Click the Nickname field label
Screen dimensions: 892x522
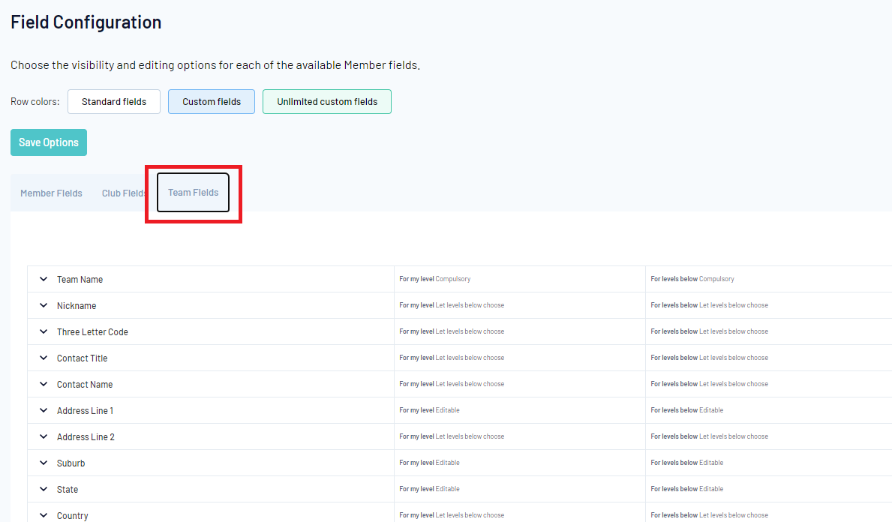coord(77,305)
